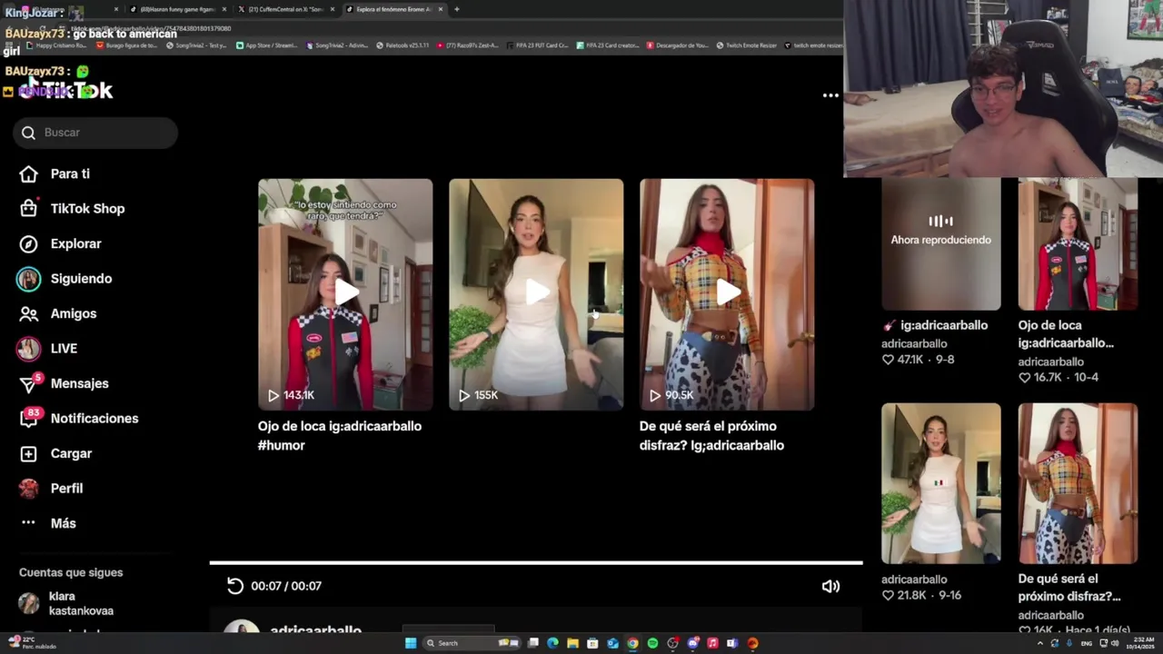Open the Siguiendo following feed

click(x=65, y=279)
